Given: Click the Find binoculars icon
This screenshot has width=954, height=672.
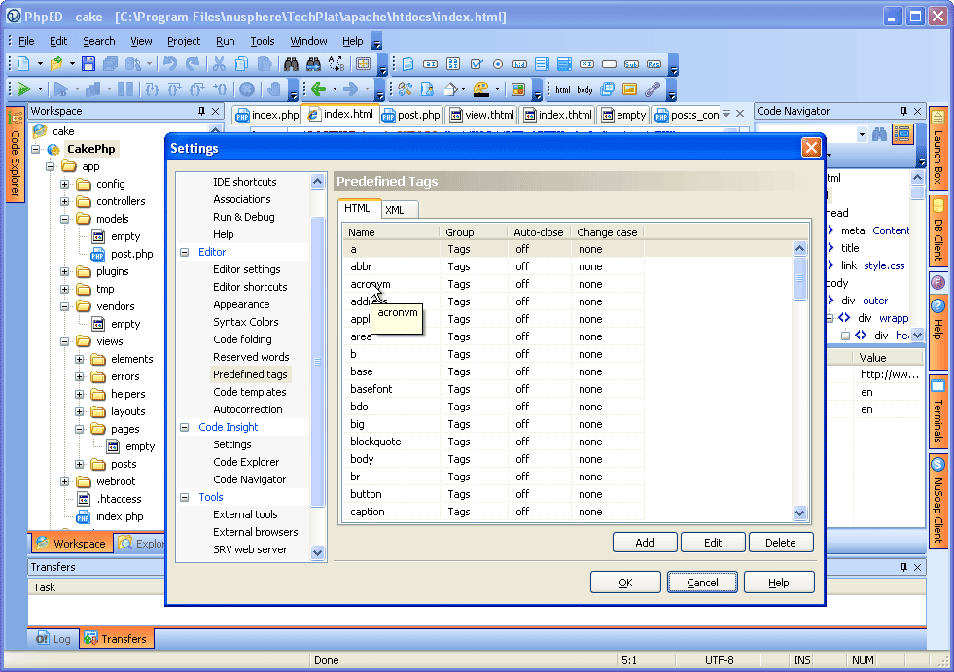Looking at the screenshot, I should coord(291,63).
